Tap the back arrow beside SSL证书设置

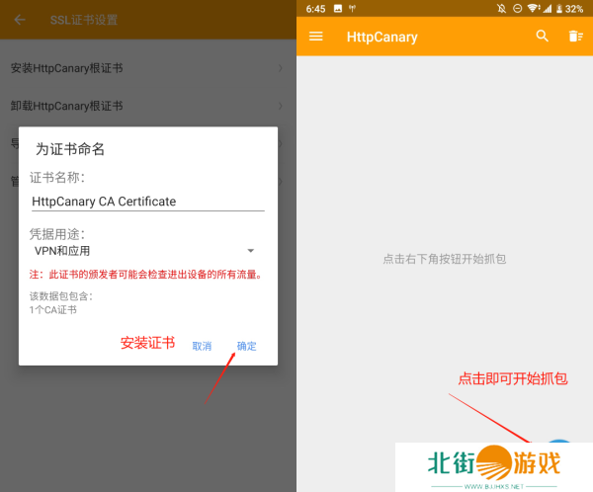[x=20, y=20]
